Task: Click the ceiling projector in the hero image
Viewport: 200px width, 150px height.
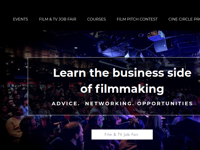Action: click(156, 36)
